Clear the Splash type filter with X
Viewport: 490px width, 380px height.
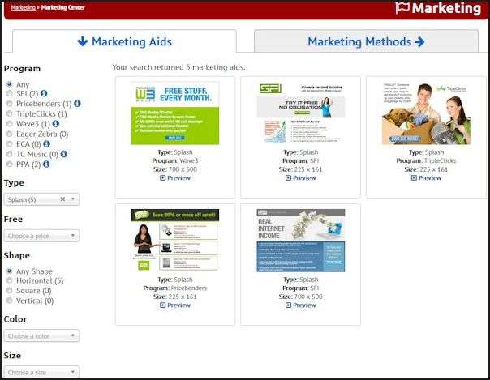click(62, 199)
